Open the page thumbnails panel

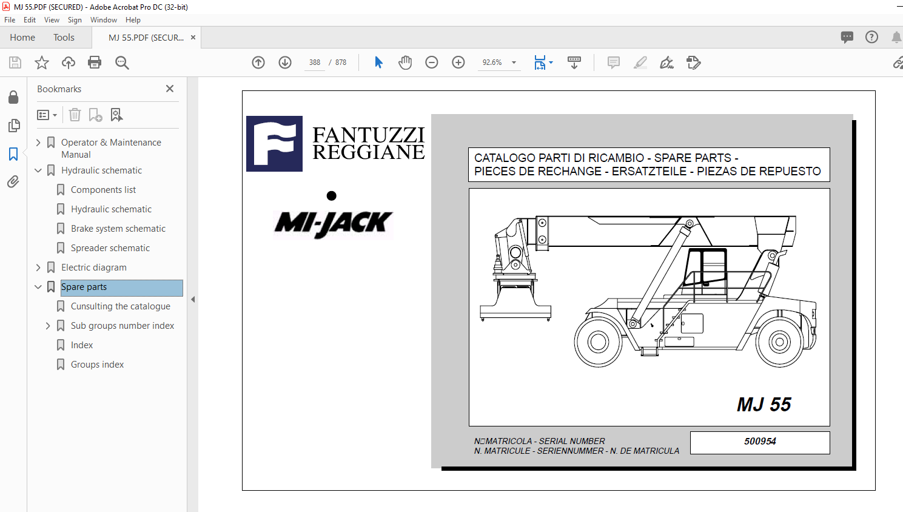[x=13, y=126]
